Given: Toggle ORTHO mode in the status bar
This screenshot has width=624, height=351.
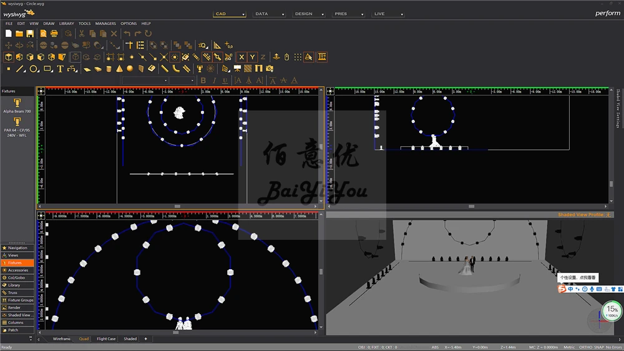Looking at the screenshot, I should point(585,347).
